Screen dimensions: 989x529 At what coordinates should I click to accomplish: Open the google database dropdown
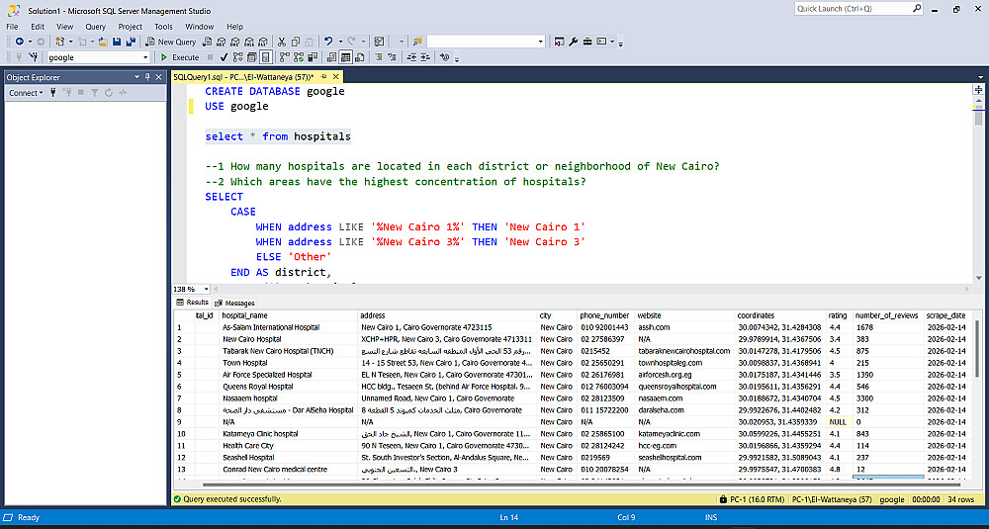click(x=146, y=57)
